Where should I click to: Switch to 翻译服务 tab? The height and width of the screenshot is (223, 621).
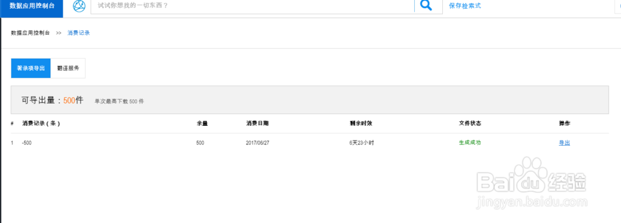tap(68, 68)
